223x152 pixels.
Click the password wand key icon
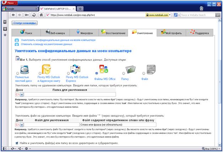click(x=27, y=15)
